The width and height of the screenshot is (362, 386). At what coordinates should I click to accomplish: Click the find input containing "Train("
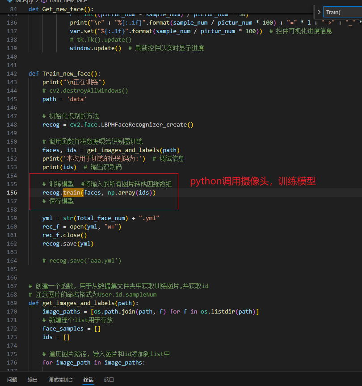[x=342, y=12]
